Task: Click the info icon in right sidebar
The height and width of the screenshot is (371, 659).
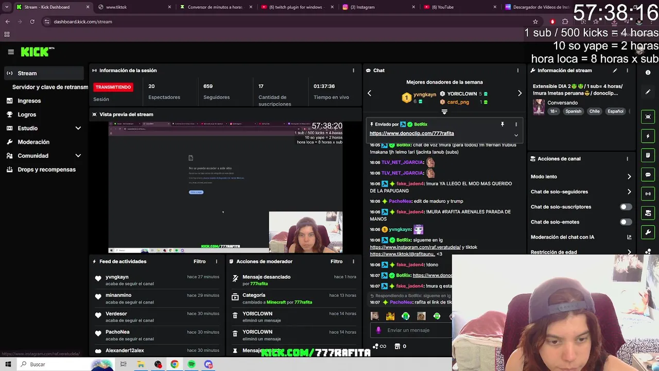Action: (648, 73)
